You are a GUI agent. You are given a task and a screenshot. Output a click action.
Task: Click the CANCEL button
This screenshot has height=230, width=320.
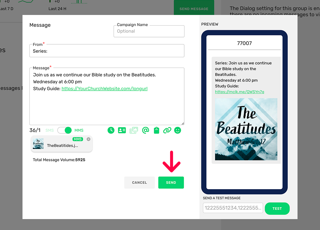pyautogui.click(x=139, y=182)
